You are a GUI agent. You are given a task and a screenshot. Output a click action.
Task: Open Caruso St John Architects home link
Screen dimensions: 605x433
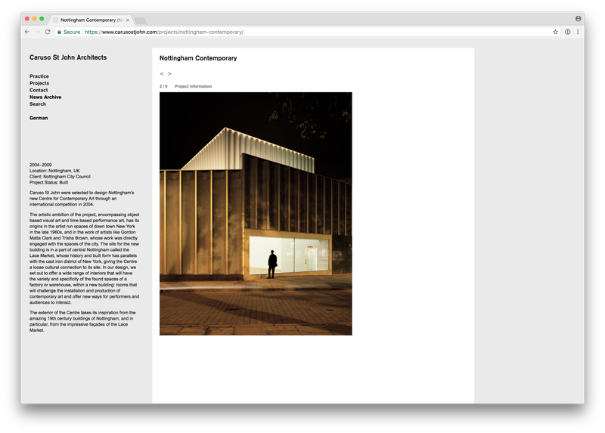(68, 57)
